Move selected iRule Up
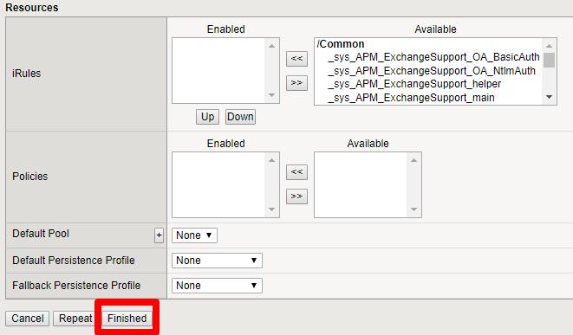 tap(207, 117)
